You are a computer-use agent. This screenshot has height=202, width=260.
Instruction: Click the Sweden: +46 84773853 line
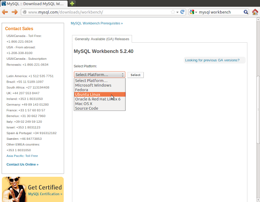(x=24, y=139)
